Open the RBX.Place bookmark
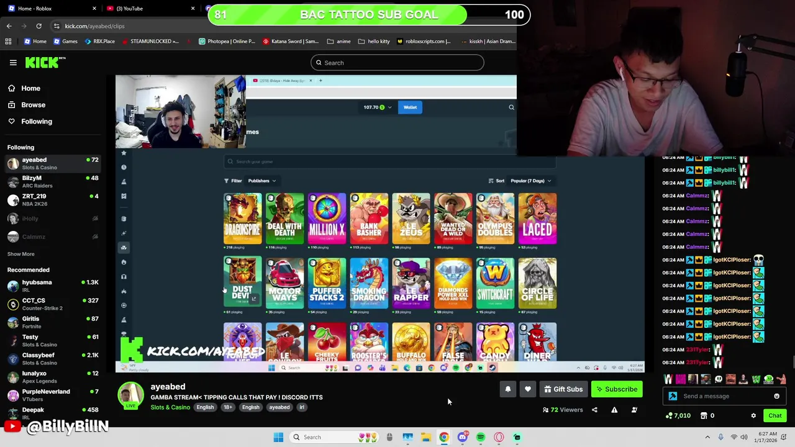 click(99, 42)
